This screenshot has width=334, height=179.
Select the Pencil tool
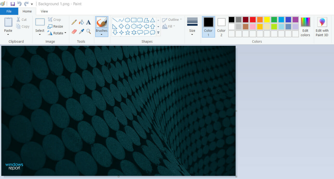(74, 22)
